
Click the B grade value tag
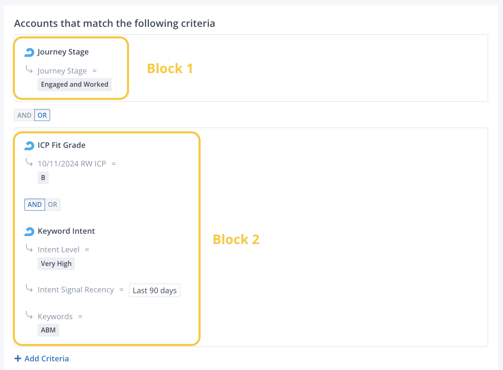(43, 178)
